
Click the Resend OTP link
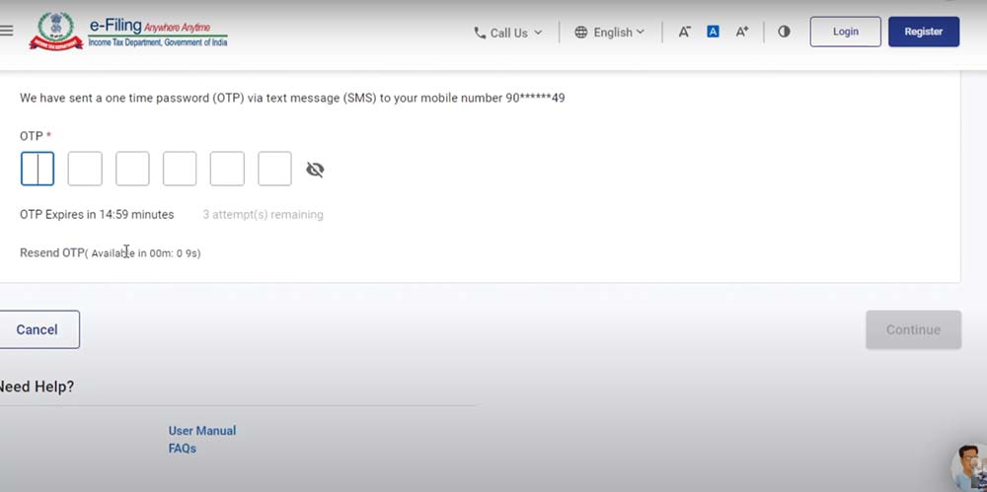coord(52,253)
